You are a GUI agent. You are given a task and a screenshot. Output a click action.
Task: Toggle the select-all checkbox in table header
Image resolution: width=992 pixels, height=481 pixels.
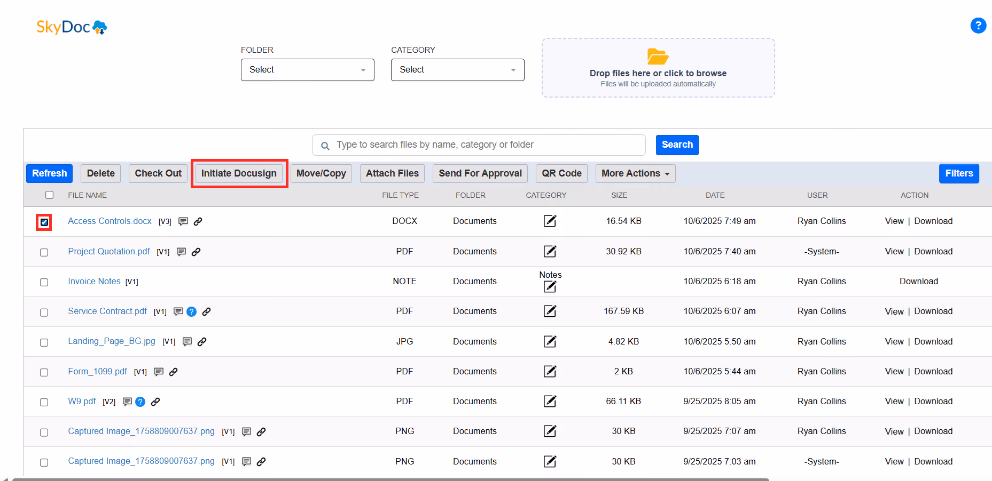click(x=49, y=195)
